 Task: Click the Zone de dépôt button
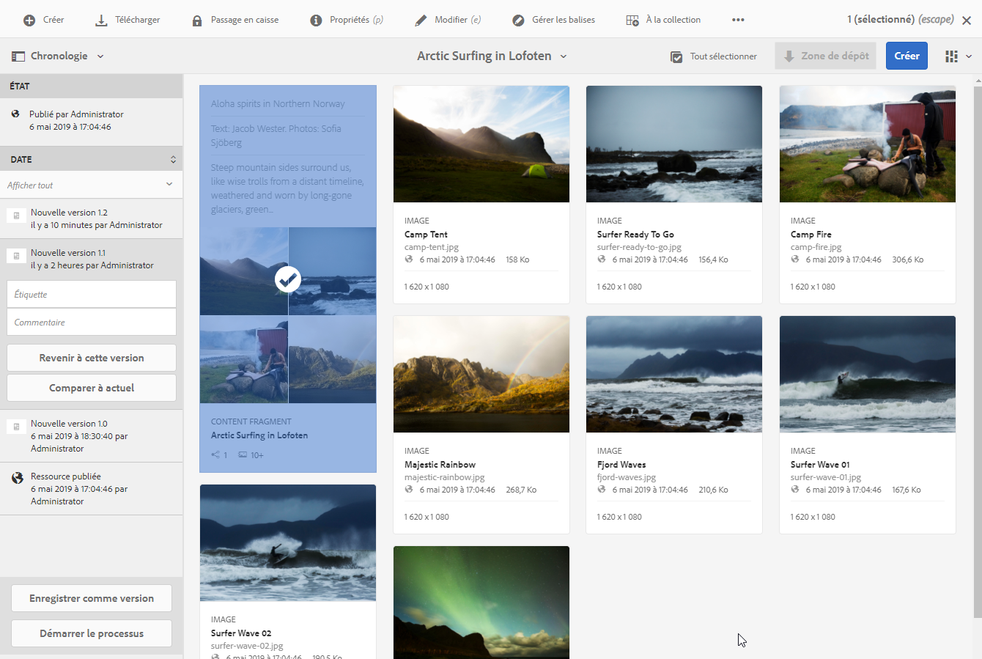pyautogui.click(x=826, y=56)
